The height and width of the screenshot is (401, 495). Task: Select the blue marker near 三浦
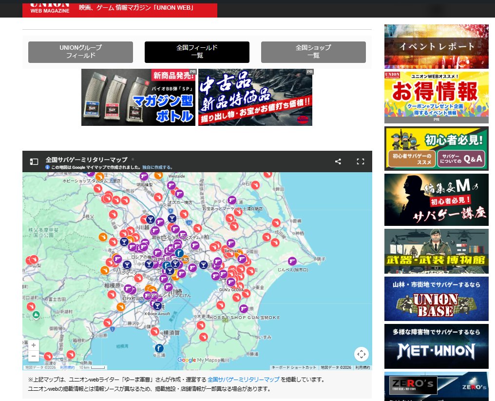(x=159, y=348)
